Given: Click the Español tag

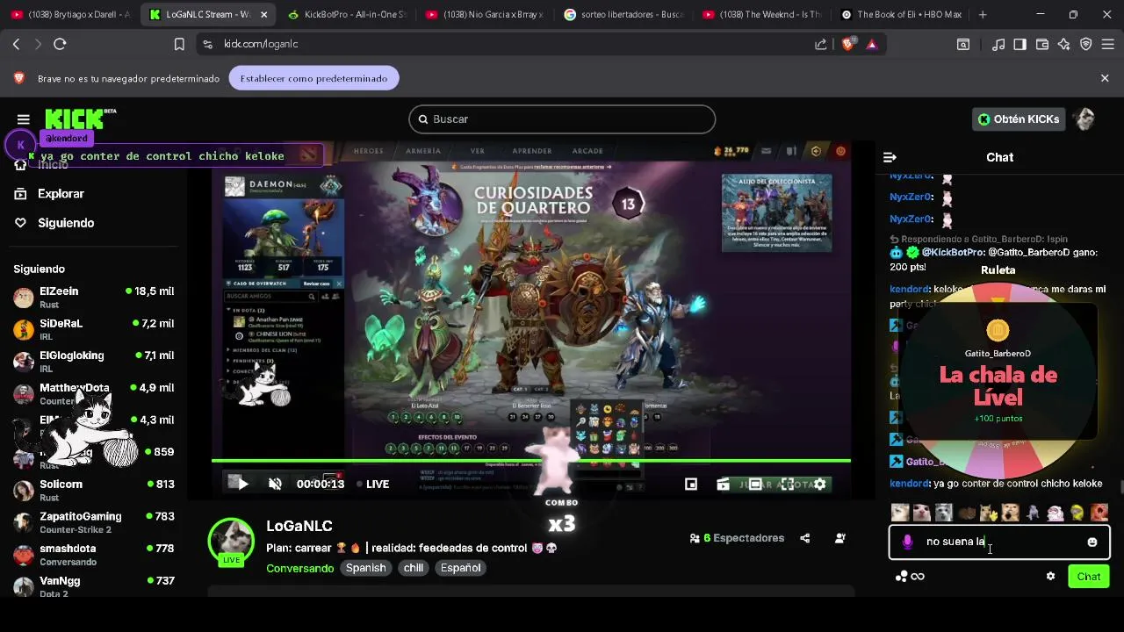Looking at the screenshot, I should point(460,568).
